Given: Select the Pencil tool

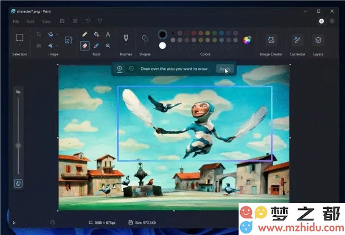Looking at the screenshot, I should 85,34.
